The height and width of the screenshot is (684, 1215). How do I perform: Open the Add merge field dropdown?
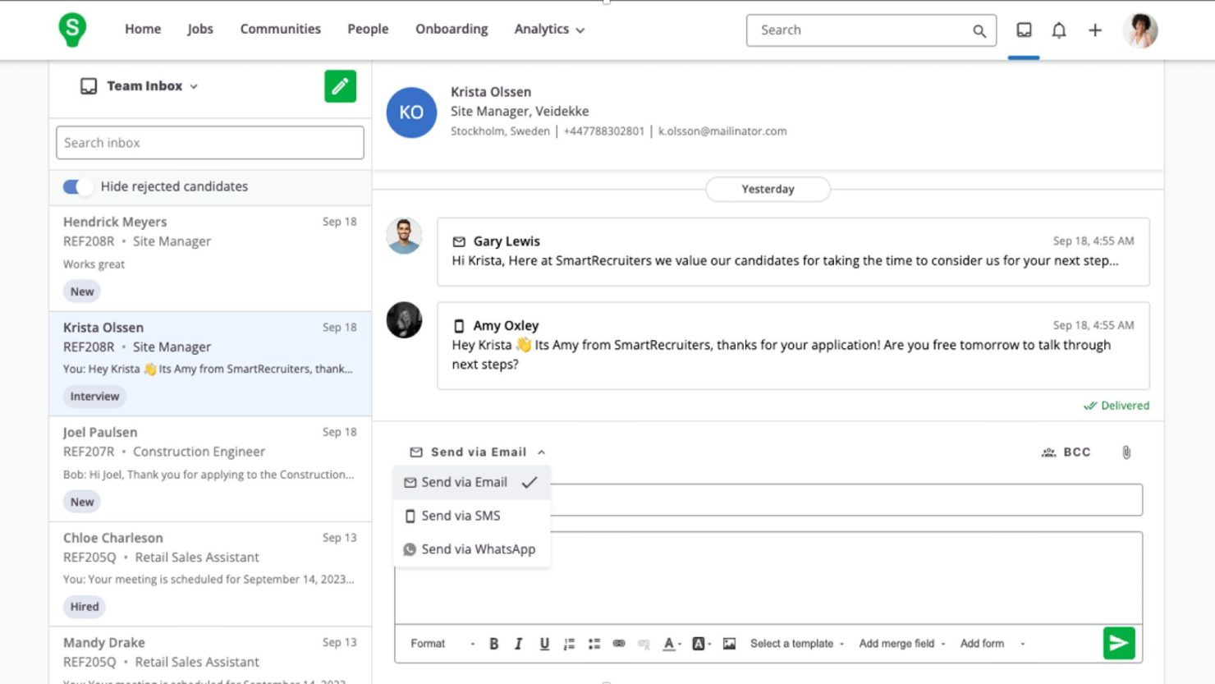point(901,644)
